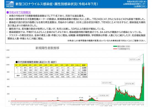Click the chart callout 22/2/16, 401
The height and width of the screenshot is (107, 152).
coord(130,84)
